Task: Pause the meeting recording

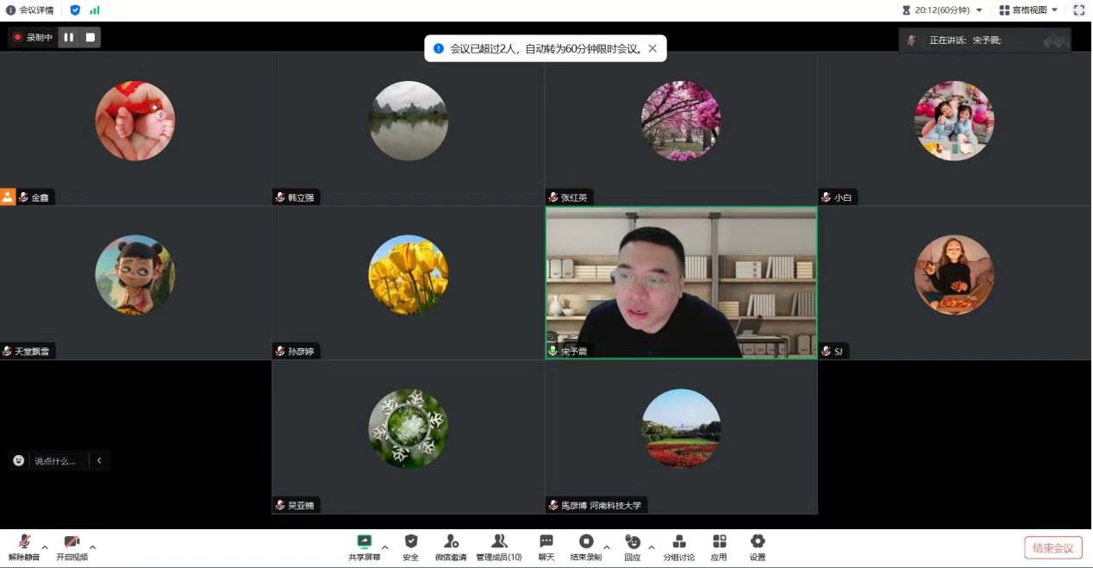Action: click(69, 37)
